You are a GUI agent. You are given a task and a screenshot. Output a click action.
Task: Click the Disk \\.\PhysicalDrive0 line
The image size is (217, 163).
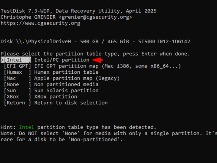(x=95, y=41)
